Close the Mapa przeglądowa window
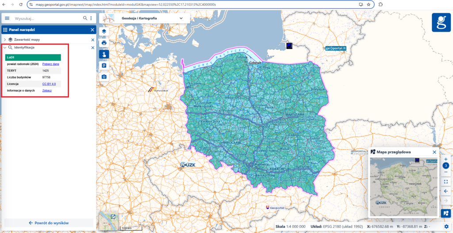Screen dimensions: 453x233 coord(434,152)
